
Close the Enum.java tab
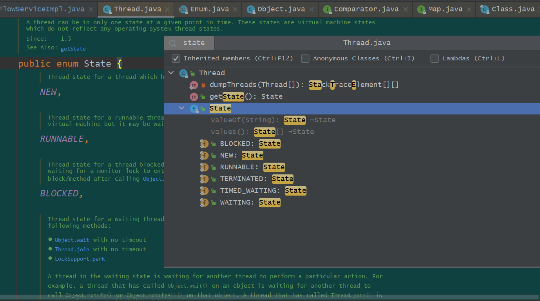pos(236,9)
